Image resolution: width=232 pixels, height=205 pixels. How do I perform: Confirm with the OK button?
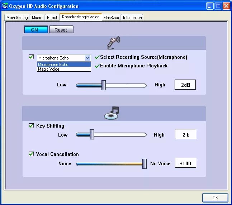point(215,197)
